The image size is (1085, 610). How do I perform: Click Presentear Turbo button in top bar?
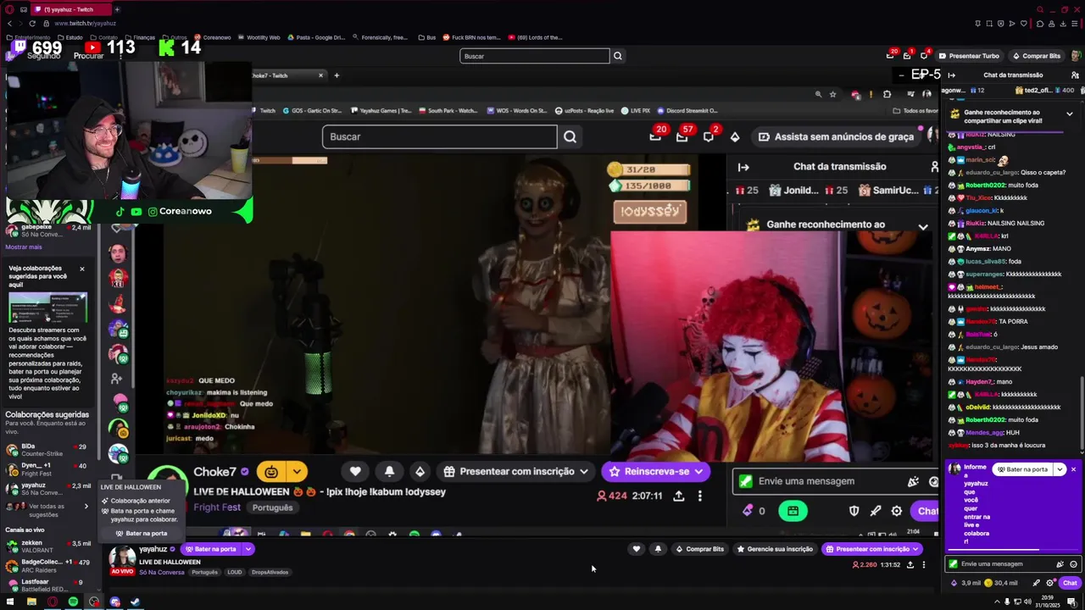(x=968, y=56)
